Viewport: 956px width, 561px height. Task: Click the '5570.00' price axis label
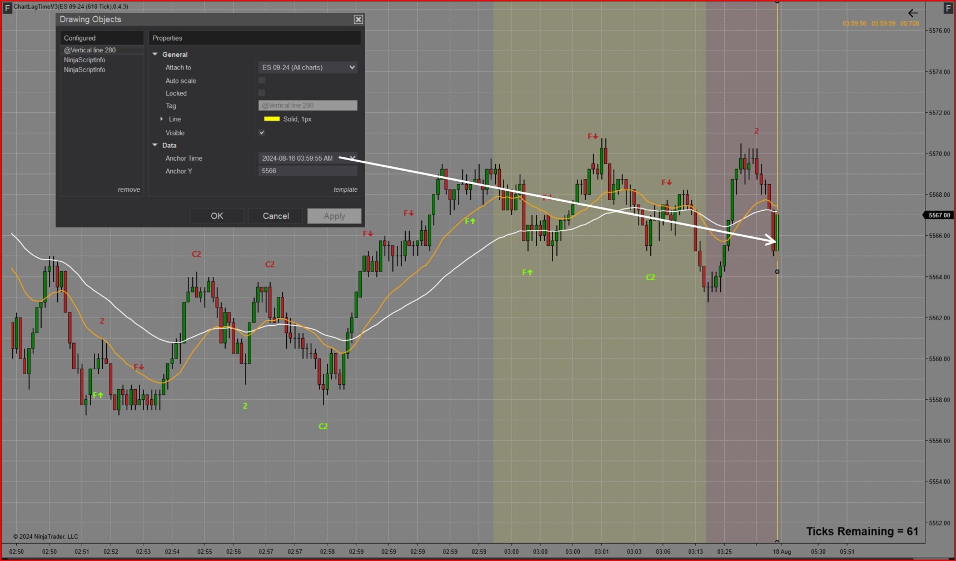pos(939,154)
